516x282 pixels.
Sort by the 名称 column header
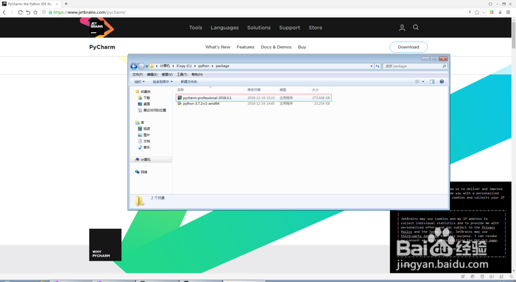pyautogui.click(x=210, y=89)
